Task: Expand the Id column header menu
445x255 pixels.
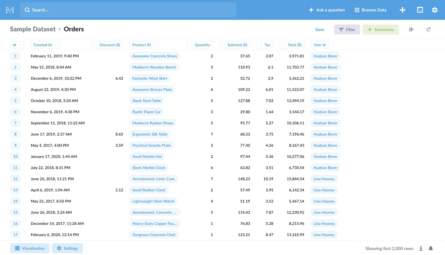Action: click(17, 45)
